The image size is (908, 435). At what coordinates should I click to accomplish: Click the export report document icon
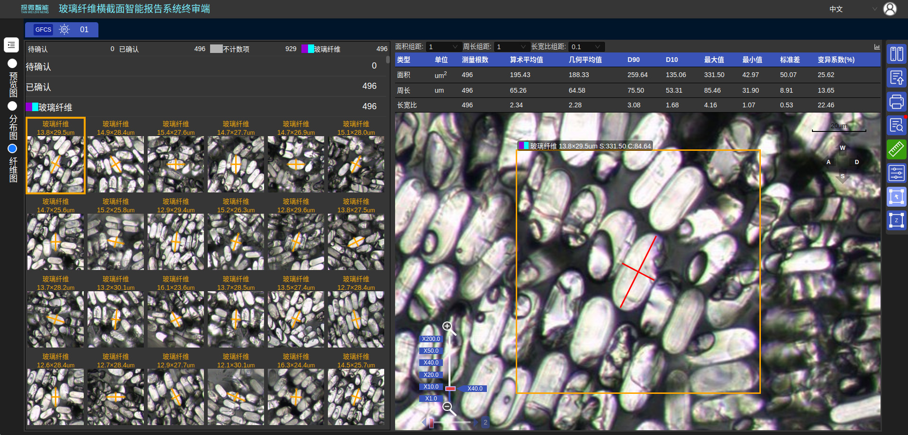pos(896,78)
